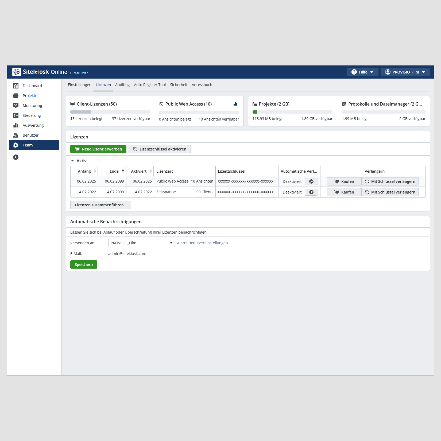Open the Sicherheit tab
Viewport: 441px width, 441px height.
179,85
